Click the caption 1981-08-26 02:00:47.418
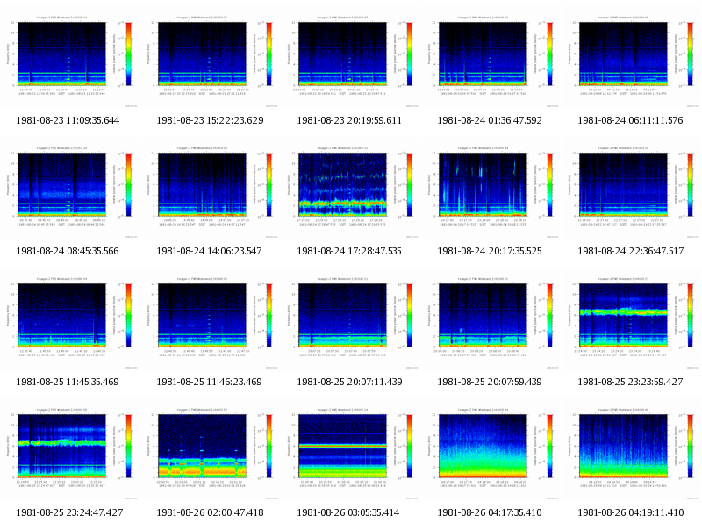702x523 pixels. click(210, 512)
